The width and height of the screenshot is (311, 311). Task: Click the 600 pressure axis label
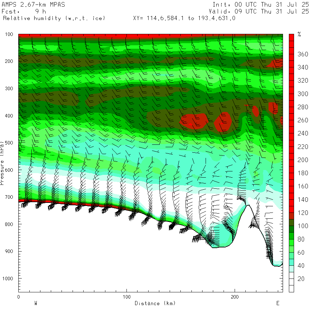click(x=9, y=170)
